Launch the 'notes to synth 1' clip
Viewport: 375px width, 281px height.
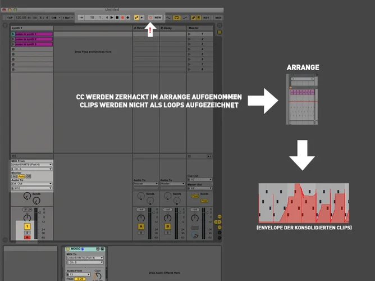(x=13, y=34)
